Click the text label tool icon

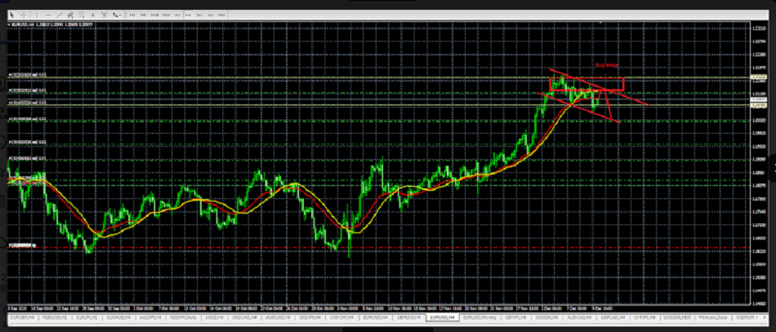(104, 15)
